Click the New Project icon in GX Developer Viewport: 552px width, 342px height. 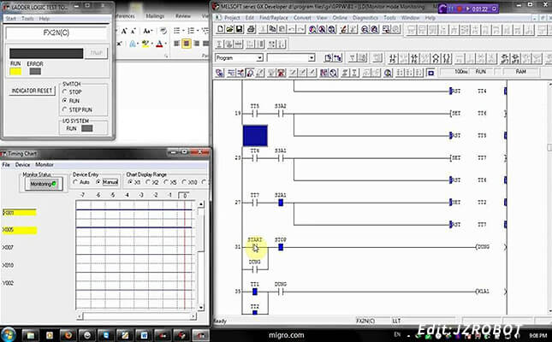click(x=219, y=28)
